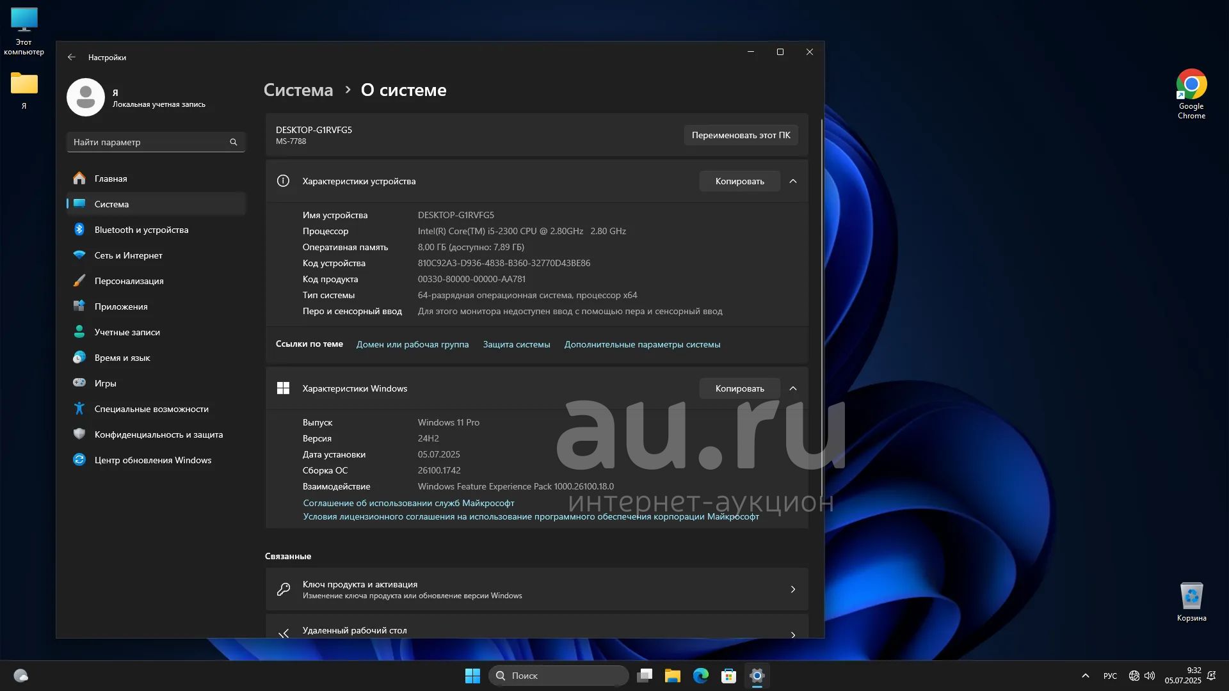This screenshot has width=1229, height=691.
Task: Open Microsoft Store from the taskbar
Action: tap(729, 676)
